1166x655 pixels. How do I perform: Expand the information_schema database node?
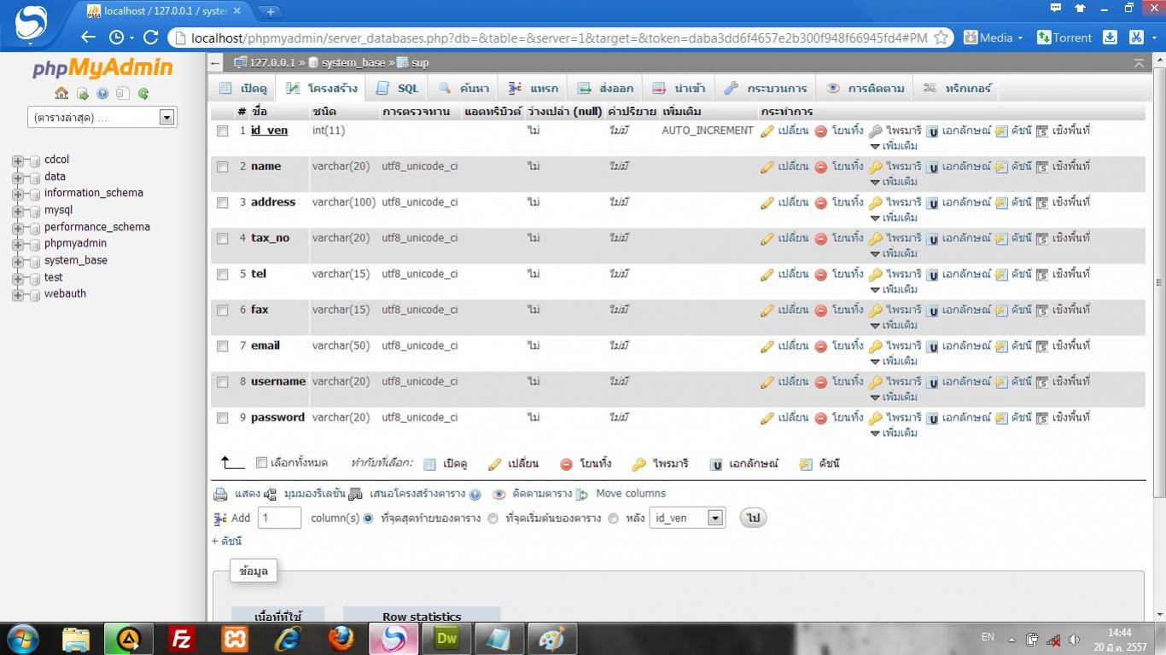(x=17, y=194)
